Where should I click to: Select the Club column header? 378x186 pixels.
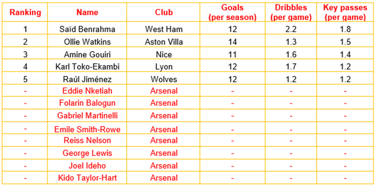pyautogui.click(x=164, y=12)
